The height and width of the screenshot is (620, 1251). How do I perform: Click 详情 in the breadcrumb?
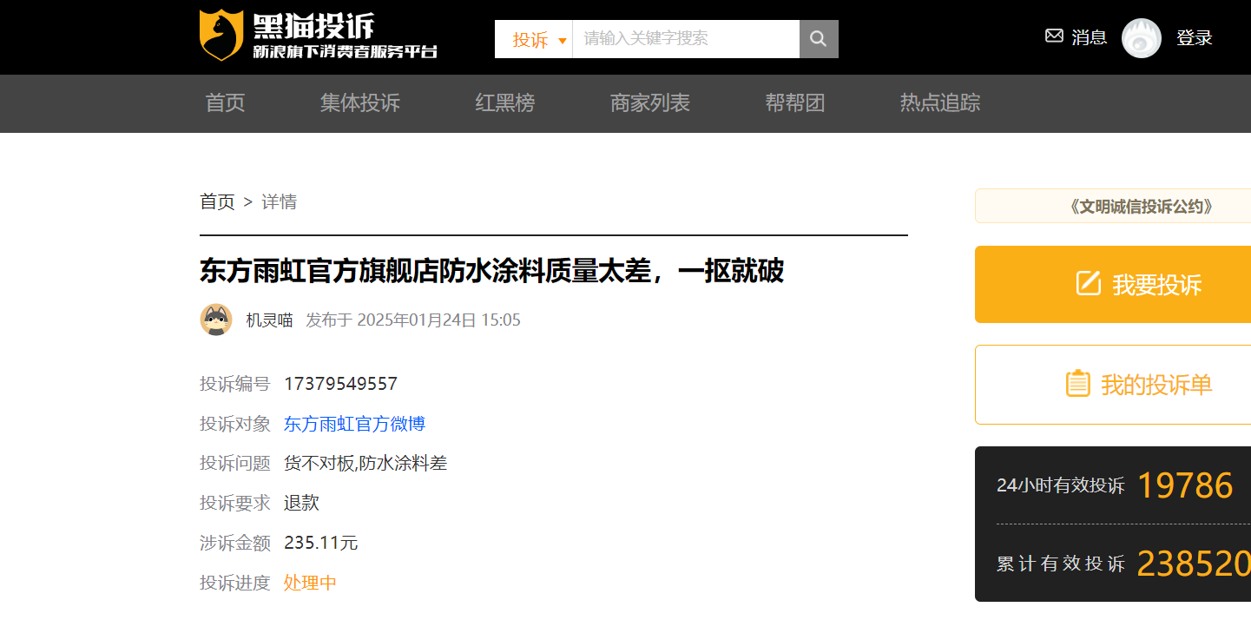click(280, 202)
